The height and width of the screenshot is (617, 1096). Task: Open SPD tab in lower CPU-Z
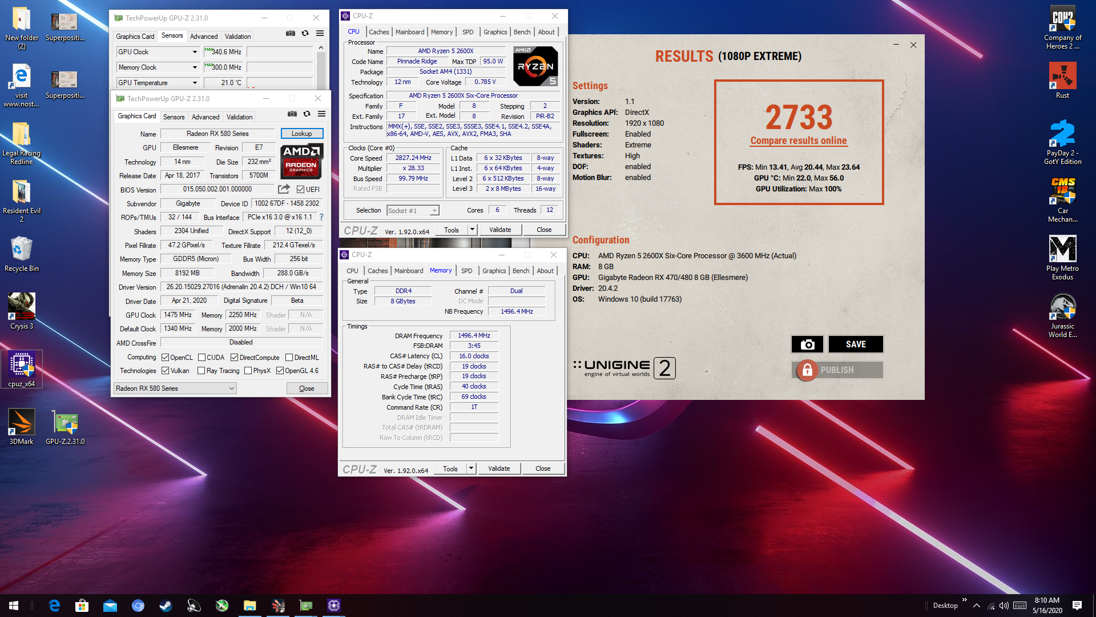coord(467,271)
